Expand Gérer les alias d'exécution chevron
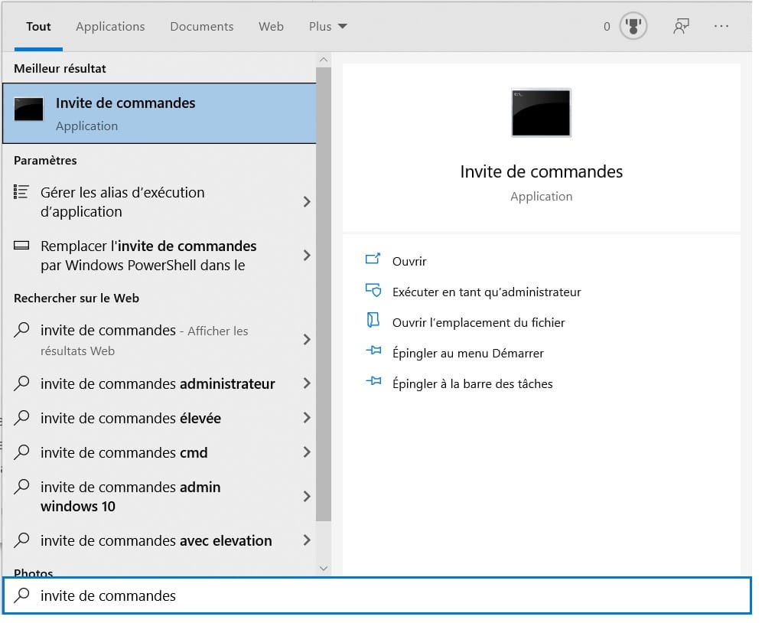775x623 pixels. (307, 202)
